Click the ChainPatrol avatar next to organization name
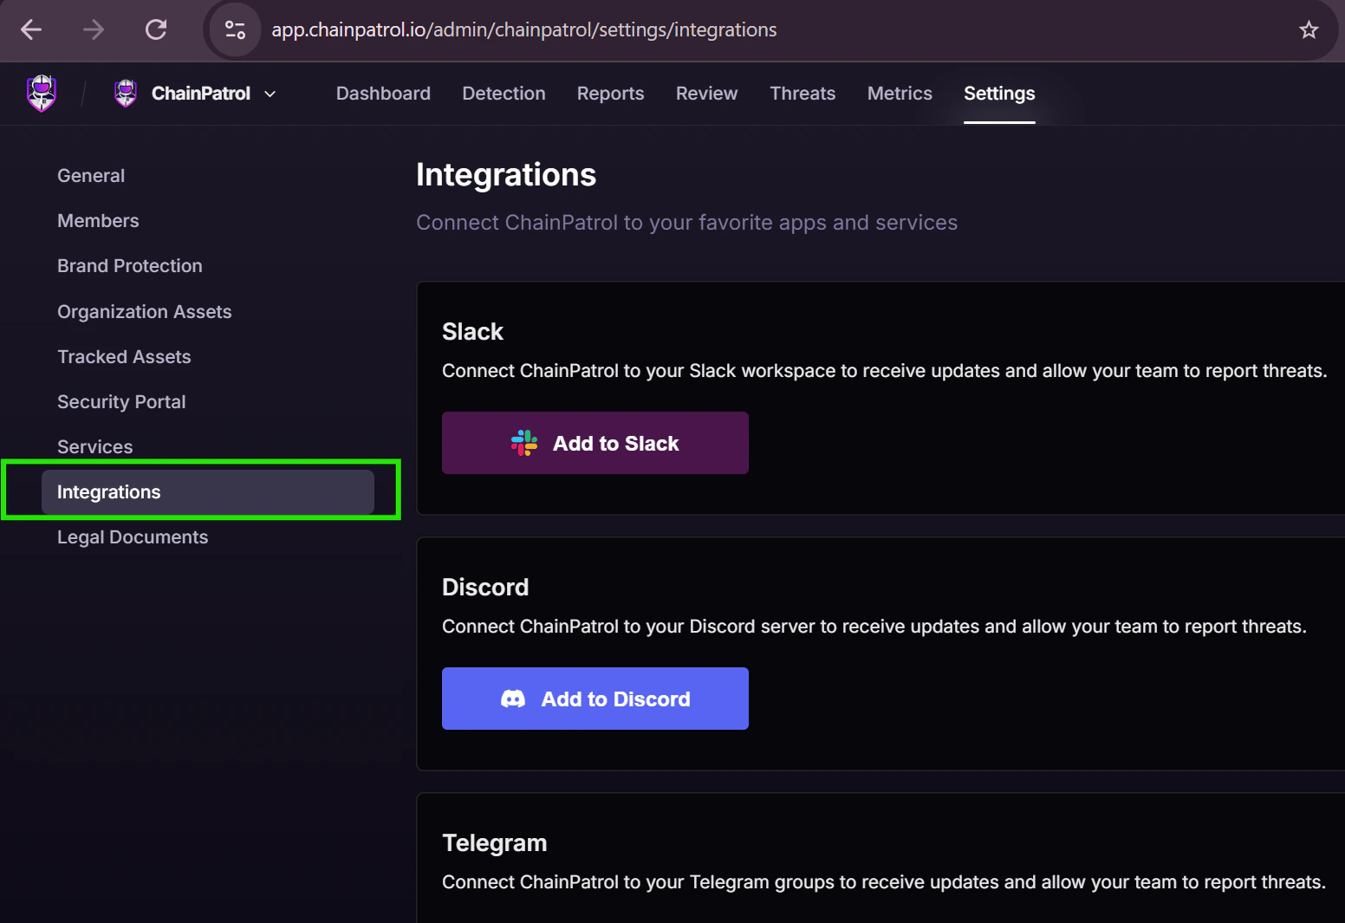Screen dimensions: 1345x923 [x=125, y=93]
